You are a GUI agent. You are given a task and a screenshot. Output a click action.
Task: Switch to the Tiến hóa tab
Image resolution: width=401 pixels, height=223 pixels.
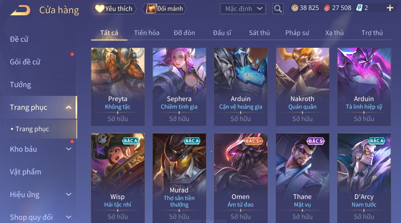[x=147, y=33]
